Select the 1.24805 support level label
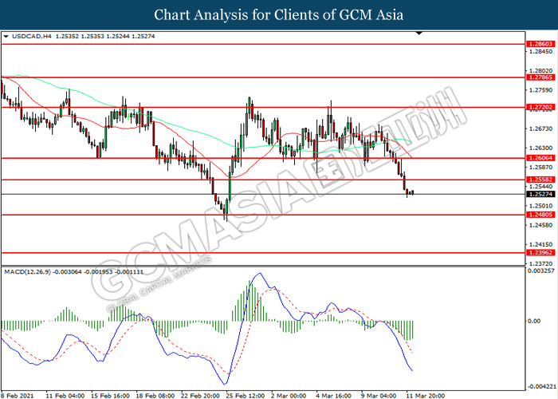 540,215
